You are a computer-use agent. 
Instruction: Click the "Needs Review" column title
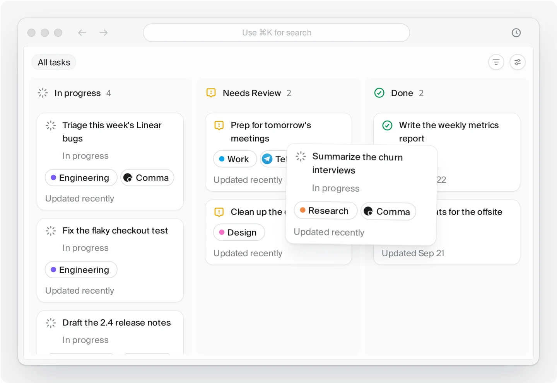click(252, 93)
